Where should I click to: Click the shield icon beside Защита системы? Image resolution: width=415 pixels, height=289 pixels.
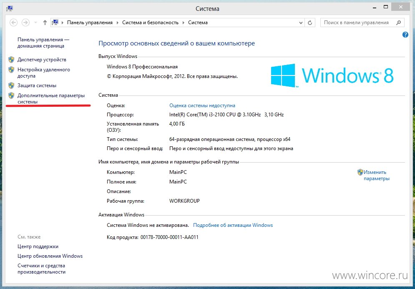[x=11, y=85]
